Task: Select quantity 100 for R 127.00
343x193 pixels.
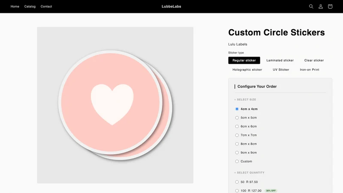Action: (x=237, y=191)
